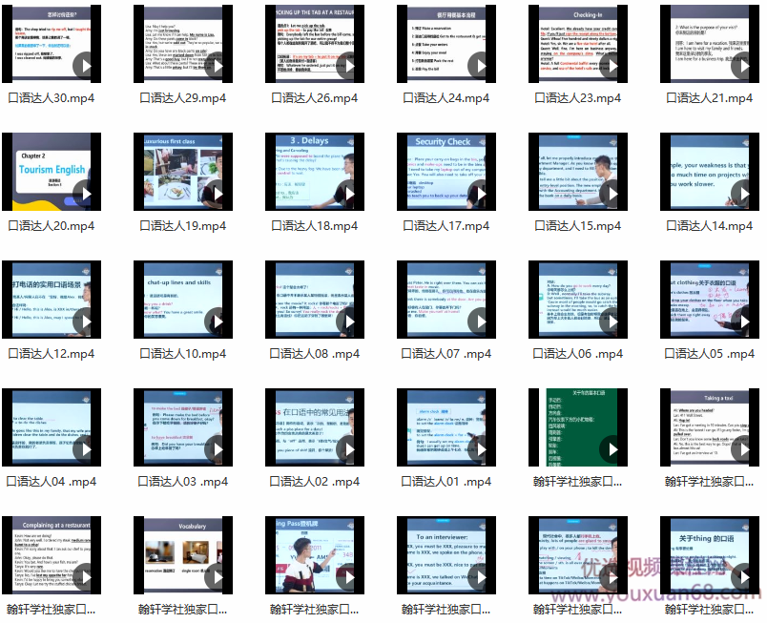Open the 口语达人29.mp4 file name label
This screenshot has width=767, height=623.
tap(183, 98)
